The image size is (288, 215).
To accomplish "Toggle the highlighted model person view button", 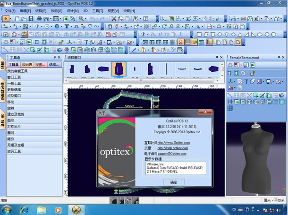I will 180,42.
